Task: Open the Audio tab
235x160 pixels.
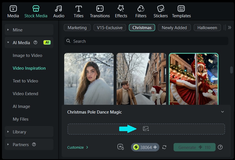Action: 59,12
